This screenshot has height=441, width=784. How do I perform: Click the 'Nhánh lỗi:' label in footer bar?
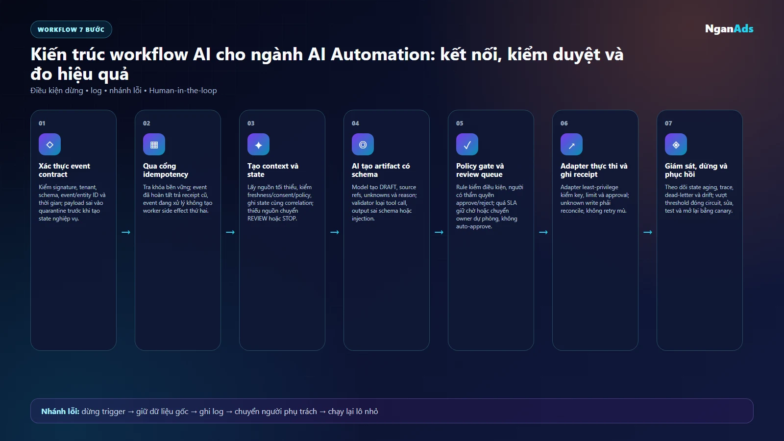[x=60, y=412]
